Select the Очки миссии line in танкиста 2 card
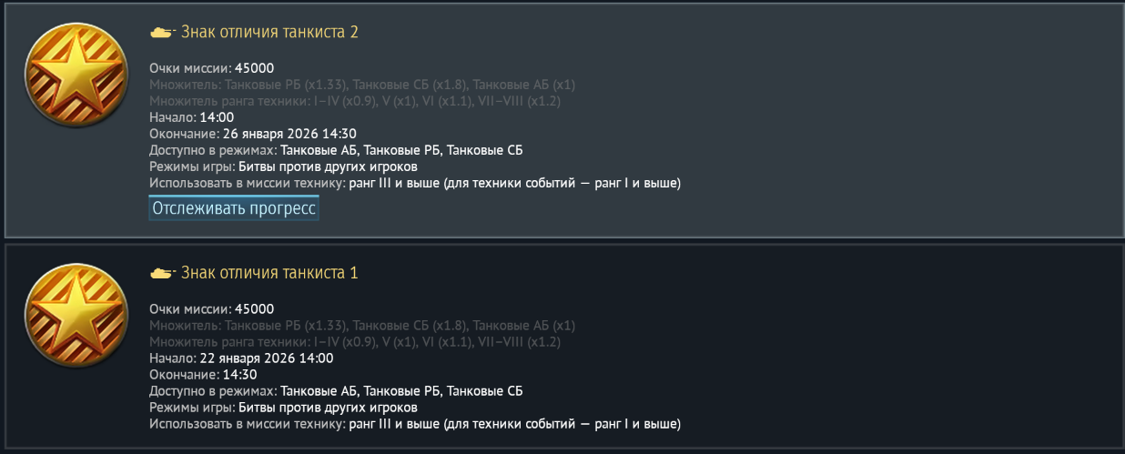This screenshot has height=454, width=1125. pyautogui.click(x=211, y=68)
